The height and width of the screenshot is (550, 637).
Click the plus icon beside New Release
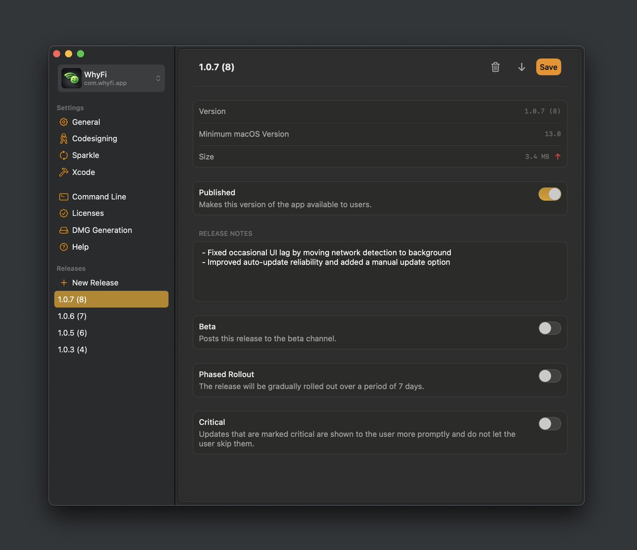coord(64,283)
